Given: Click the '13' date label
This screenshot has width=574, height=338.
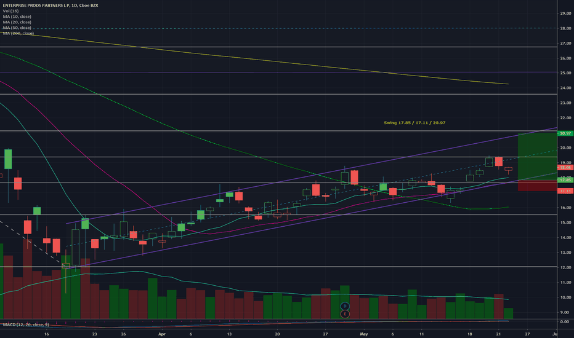Looking at the screenshot, I should [x=229, y=334].
